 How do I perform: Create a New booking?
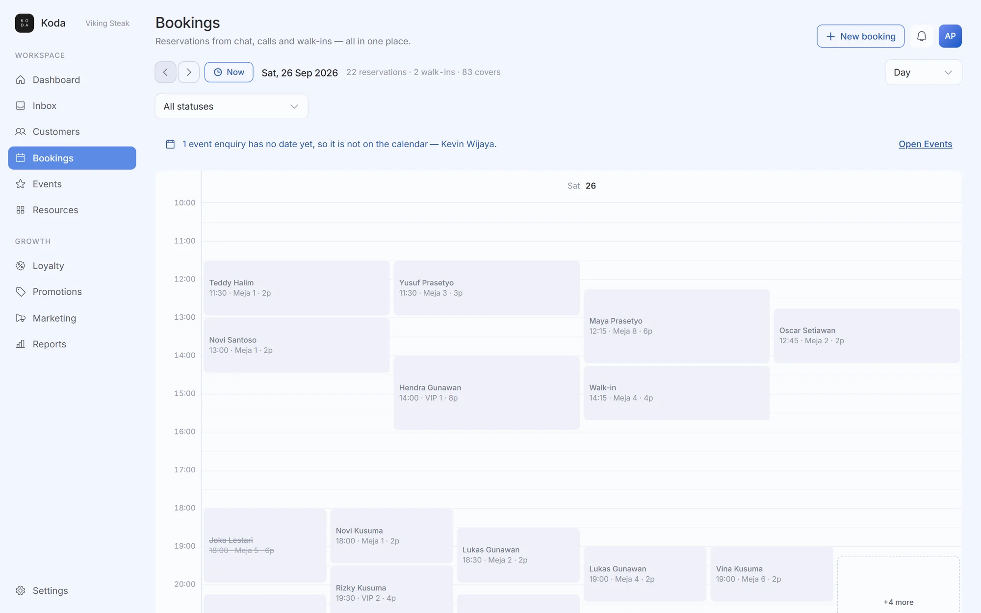(x=860, y=36)
